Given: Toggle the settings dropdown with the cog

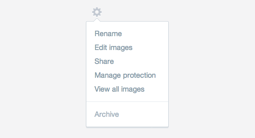Looking at the screenshot, I should tap(97, 12).
